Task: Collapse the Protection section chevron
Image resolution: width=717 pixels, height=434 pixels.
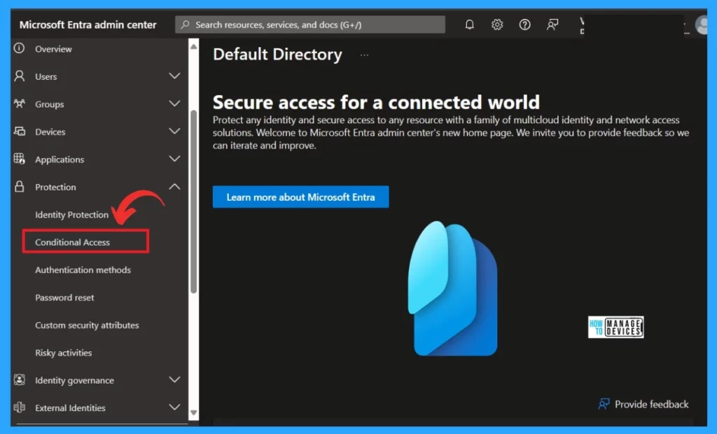Action: pos(174,187)
